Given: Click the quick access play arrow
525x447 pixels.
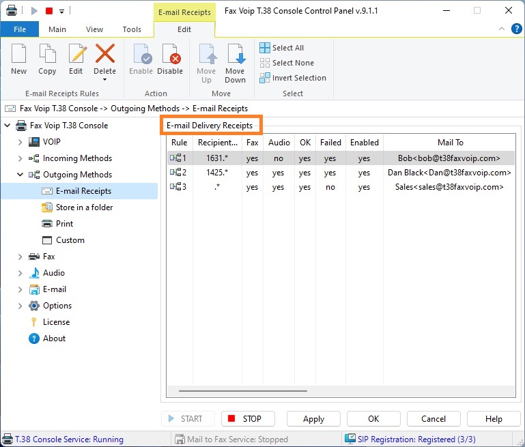Looking at the screenshot, I should (x=34, y=11).
